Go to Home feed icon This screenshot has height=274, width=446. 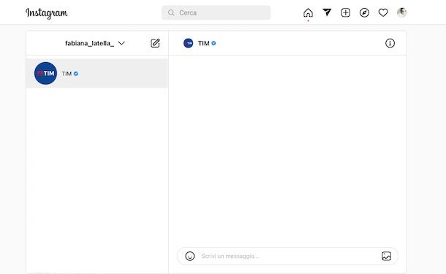308,13
